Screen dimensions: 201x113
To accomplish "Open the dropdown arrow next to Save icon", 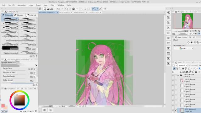I will pos(54,9).
